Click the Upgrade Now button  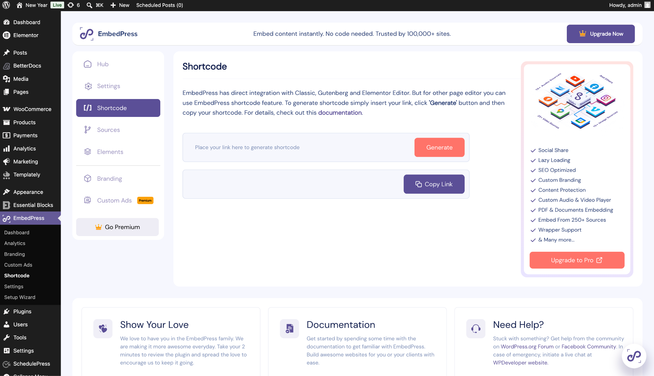click(601, 34)
